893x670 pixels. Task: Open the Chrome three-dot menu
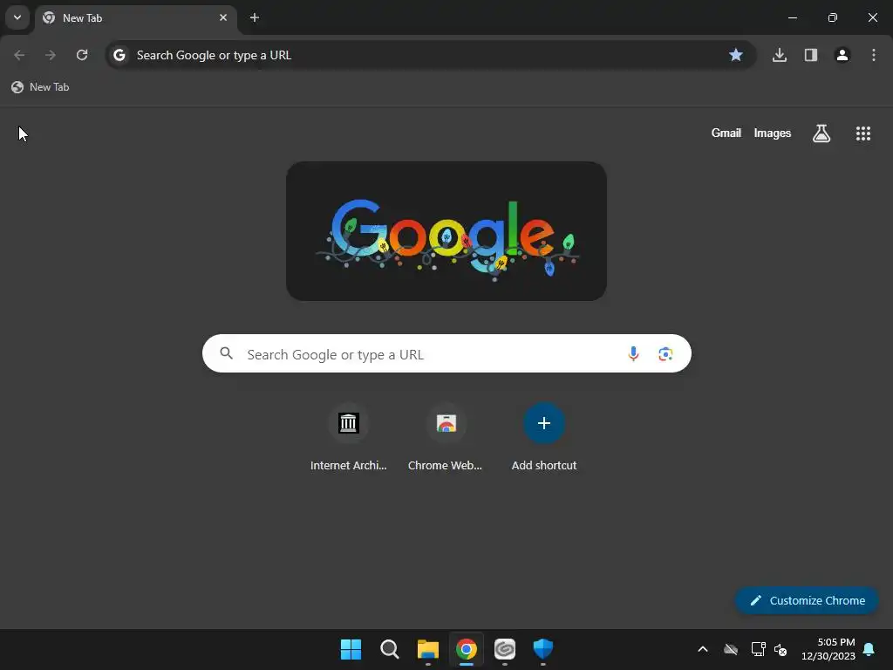[x=874, y=55]
